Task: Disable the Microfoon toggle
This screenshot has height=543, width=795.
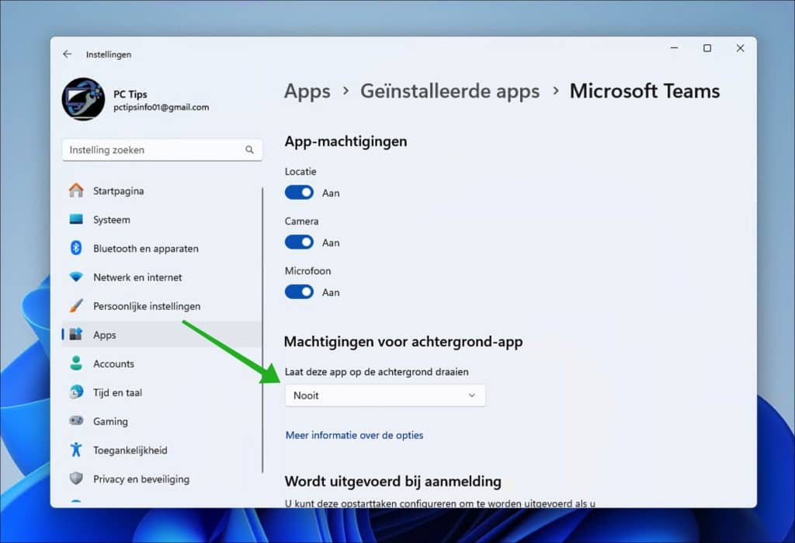Action: [x=299, y=292]
